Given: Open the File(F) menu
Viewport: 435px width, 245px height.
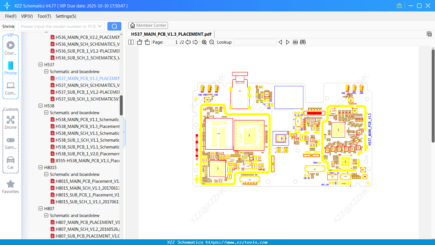Looking at the screenshot, I should click(11, 16).
